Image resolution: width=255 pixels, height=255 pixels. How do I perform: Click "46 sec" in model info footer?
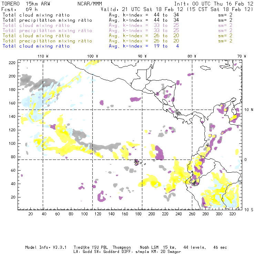(x=220, y=247)
